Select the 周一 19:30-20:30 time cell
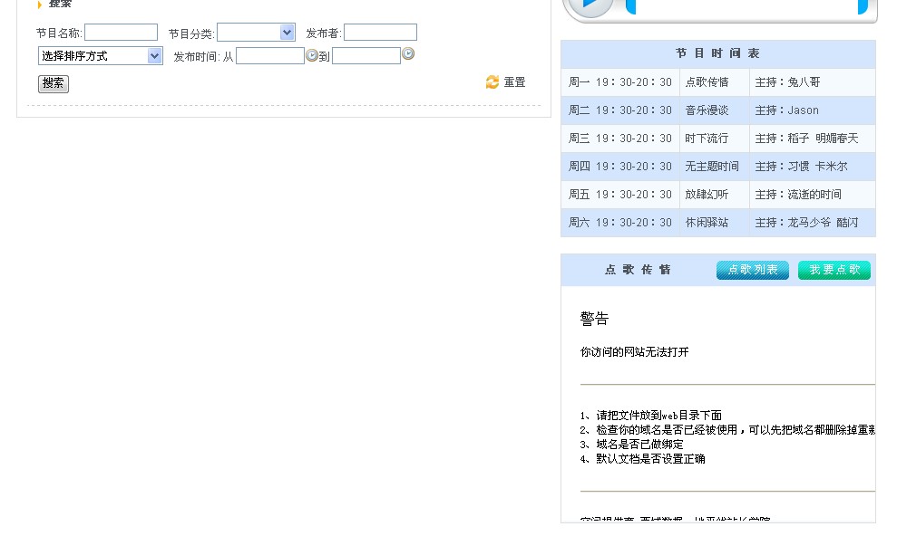The height and width of the screenshot is (536, 897). [x=620, y=82]
